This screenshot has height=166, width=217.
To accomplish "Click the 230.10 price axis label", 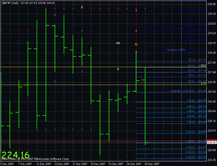I will point(212,14).
